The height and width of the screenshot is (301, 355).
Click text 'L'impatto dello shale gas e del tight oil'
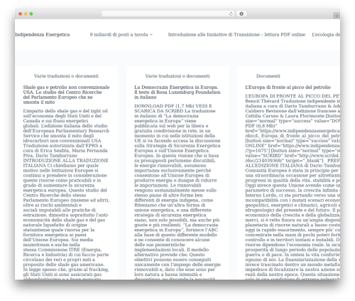(65, 111)
